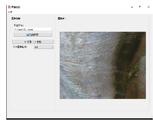The image size is (153, 121).
Task: Run the image conversion button
Action: tap(33, 42)
